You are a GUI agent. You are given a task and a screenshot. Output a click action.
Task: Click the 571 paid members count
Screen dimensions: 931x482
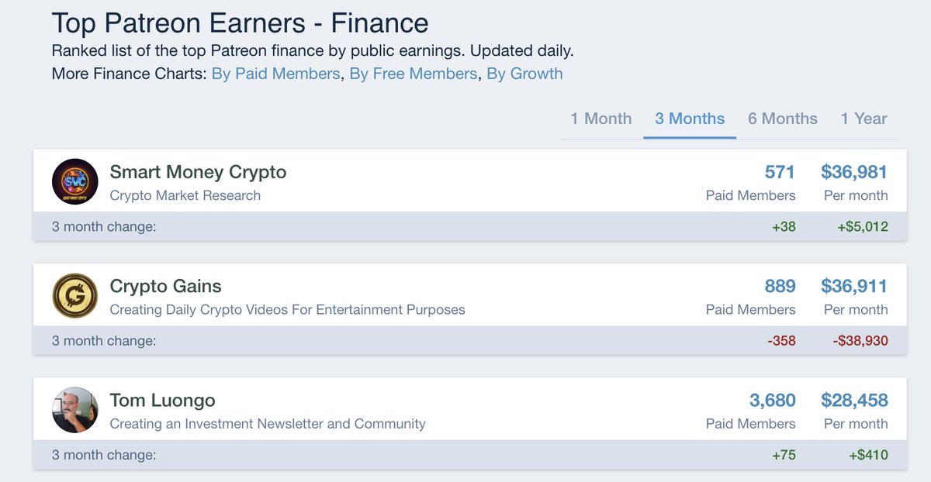780,171
